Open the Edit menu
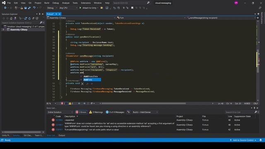Viewport: 265px width, 149px height. click(16, 3)
